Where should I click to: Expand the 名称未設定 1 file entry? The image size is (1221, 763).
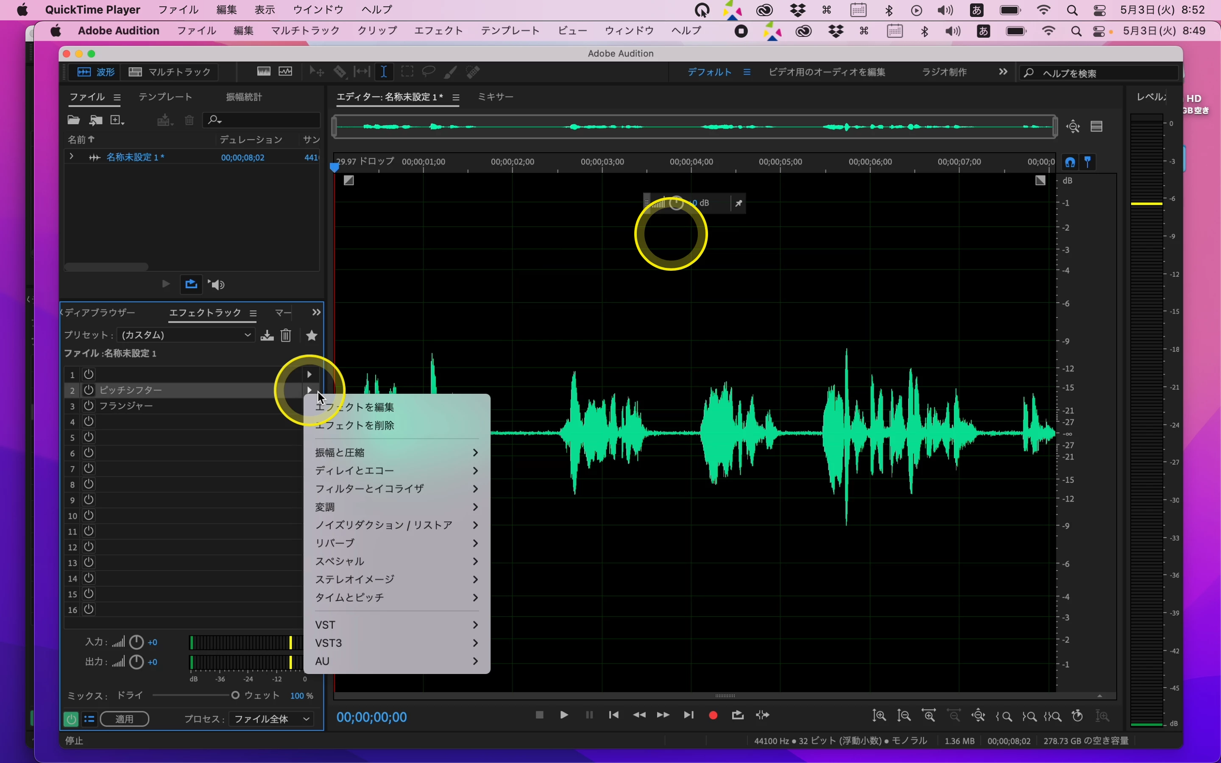(72, 157)
